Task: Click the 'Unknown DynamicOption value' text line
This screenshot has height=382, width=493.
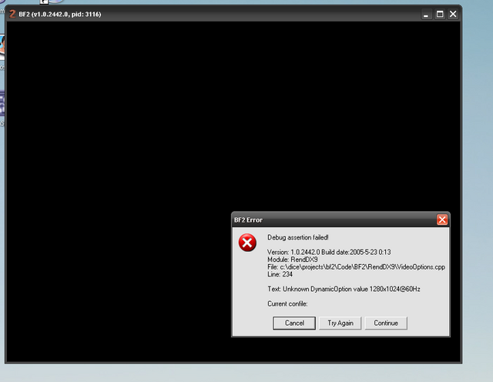Action: (x=344, y=289)
